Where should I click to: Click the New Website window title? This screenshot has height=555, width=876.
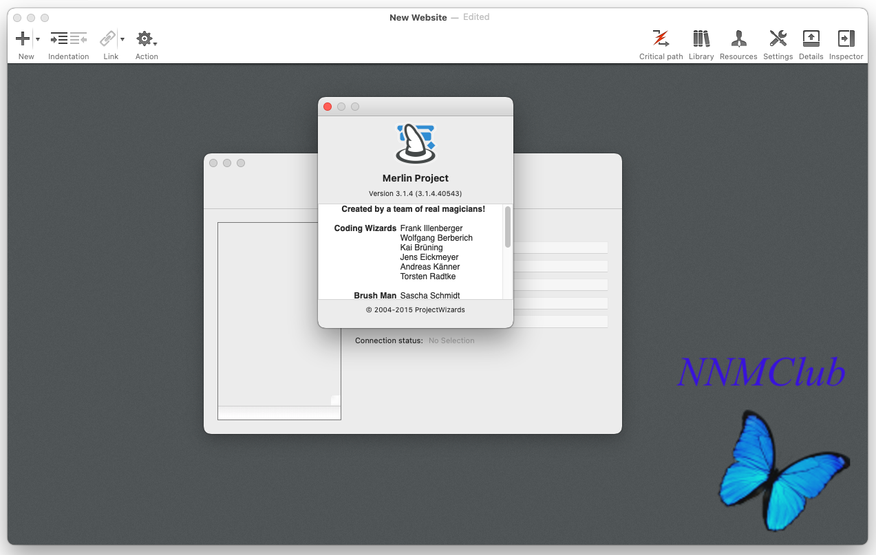[418, 17]
